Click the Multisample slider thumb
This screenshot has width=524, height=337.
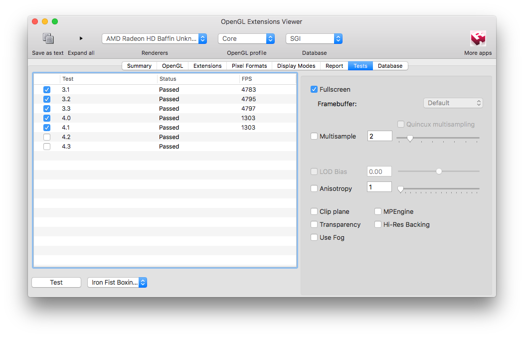click(410, 138)
